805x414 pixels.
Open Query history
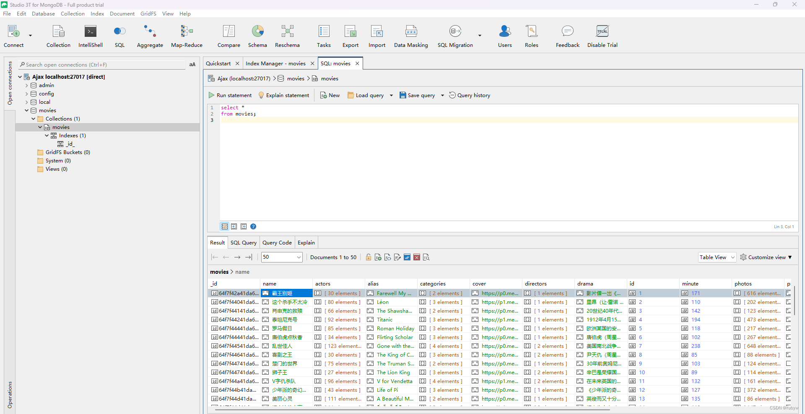(470, 95)
